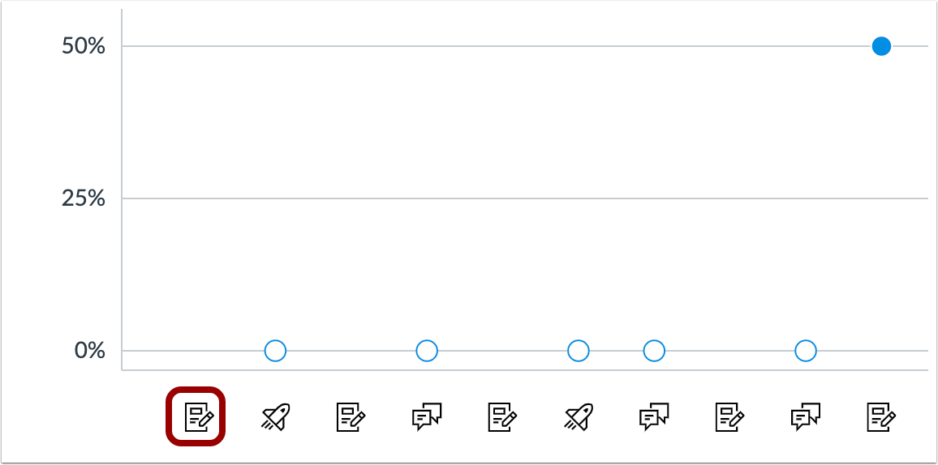This screenshot has width=938, height=465.
Task: Click the empty data point above second rocket
Action: coord(579,351)
